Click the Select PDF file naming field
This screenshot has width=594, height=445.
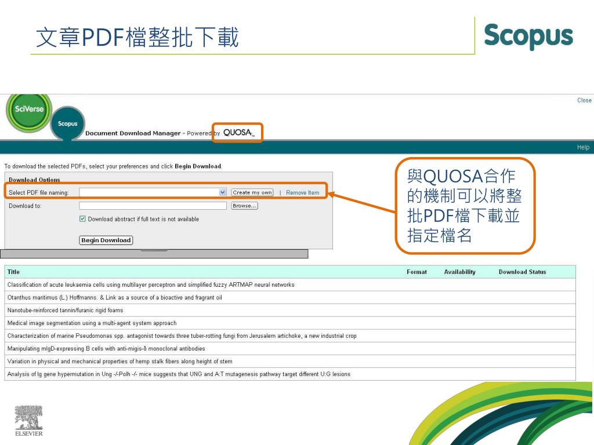[x=153, y=192]
